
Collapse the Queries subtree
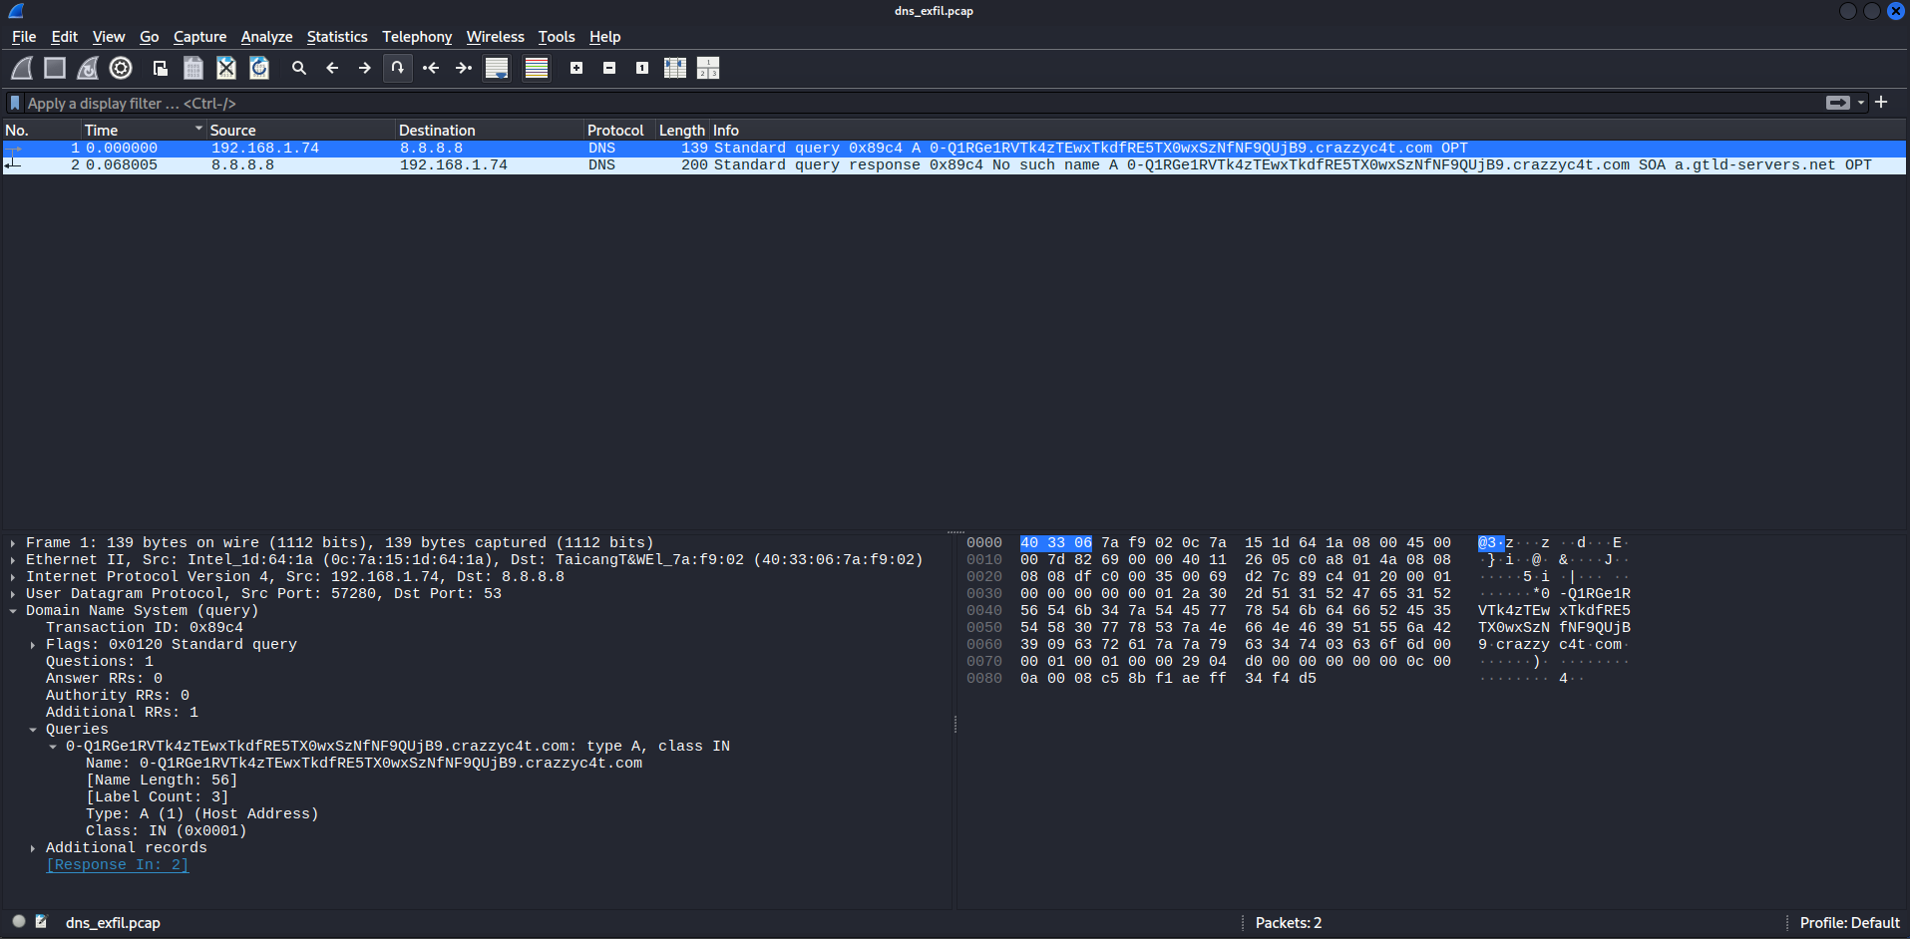pyautogui.click(x=32, y=730)
